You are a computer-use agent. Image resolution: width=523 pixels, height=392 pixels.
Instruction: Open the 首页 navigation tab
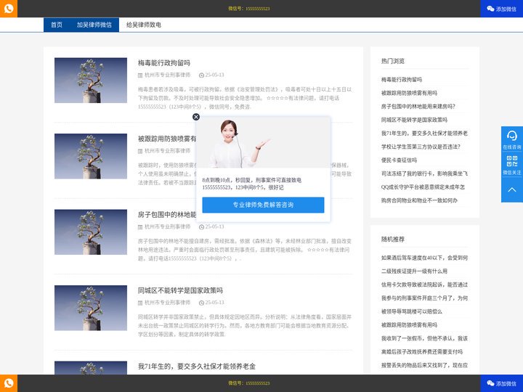pyautogui.click(x=57, y=25)
